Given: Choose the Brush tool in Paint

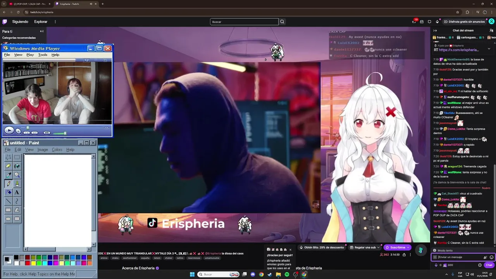Looking at the screenshot, I should pos(17,183).
